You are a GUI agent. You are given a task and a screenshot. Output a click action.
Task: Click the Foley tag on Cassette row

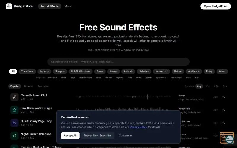[181, 96]
